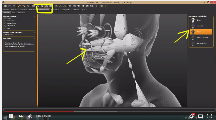Image resolution: width=216 pixels, height=120 pixels.
Task: Enable the Mocap tag filter checkbox
Action: click(5, 18)
